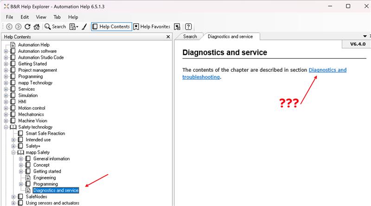Expand the Getting started node under mapp Safety

tap(21, 171)
